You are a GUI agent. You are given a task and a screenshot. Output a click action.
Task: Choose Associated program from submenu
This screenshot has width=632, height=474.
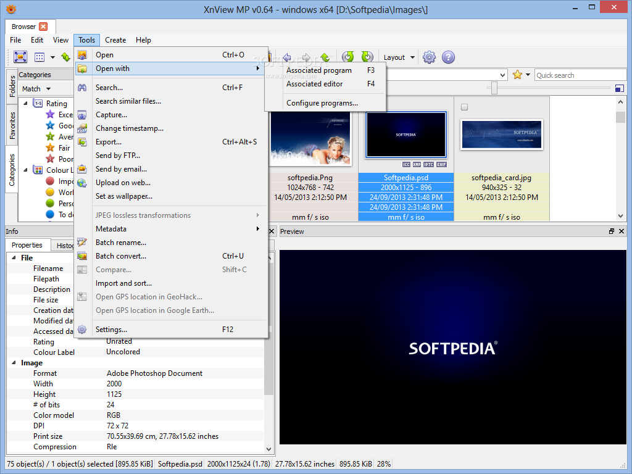(325, 70)
